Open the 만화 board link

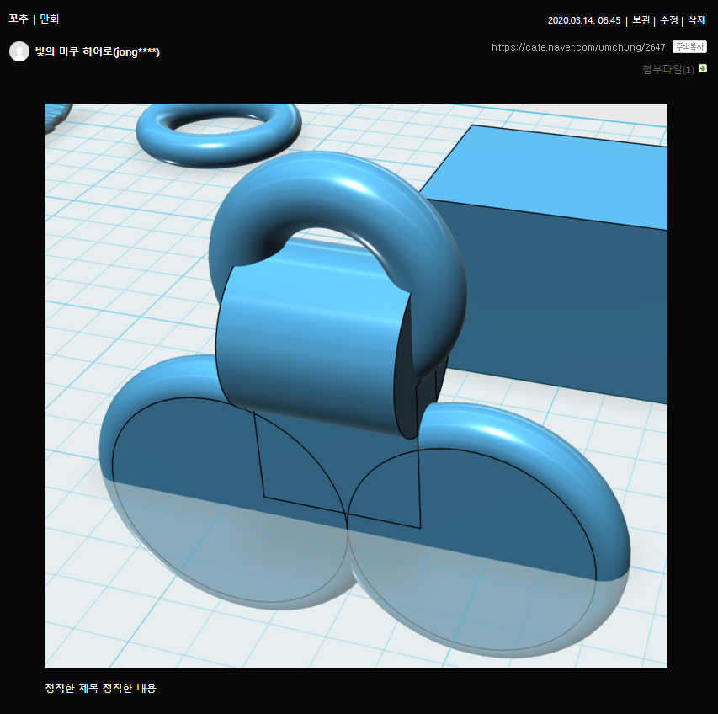click(50, 19)
